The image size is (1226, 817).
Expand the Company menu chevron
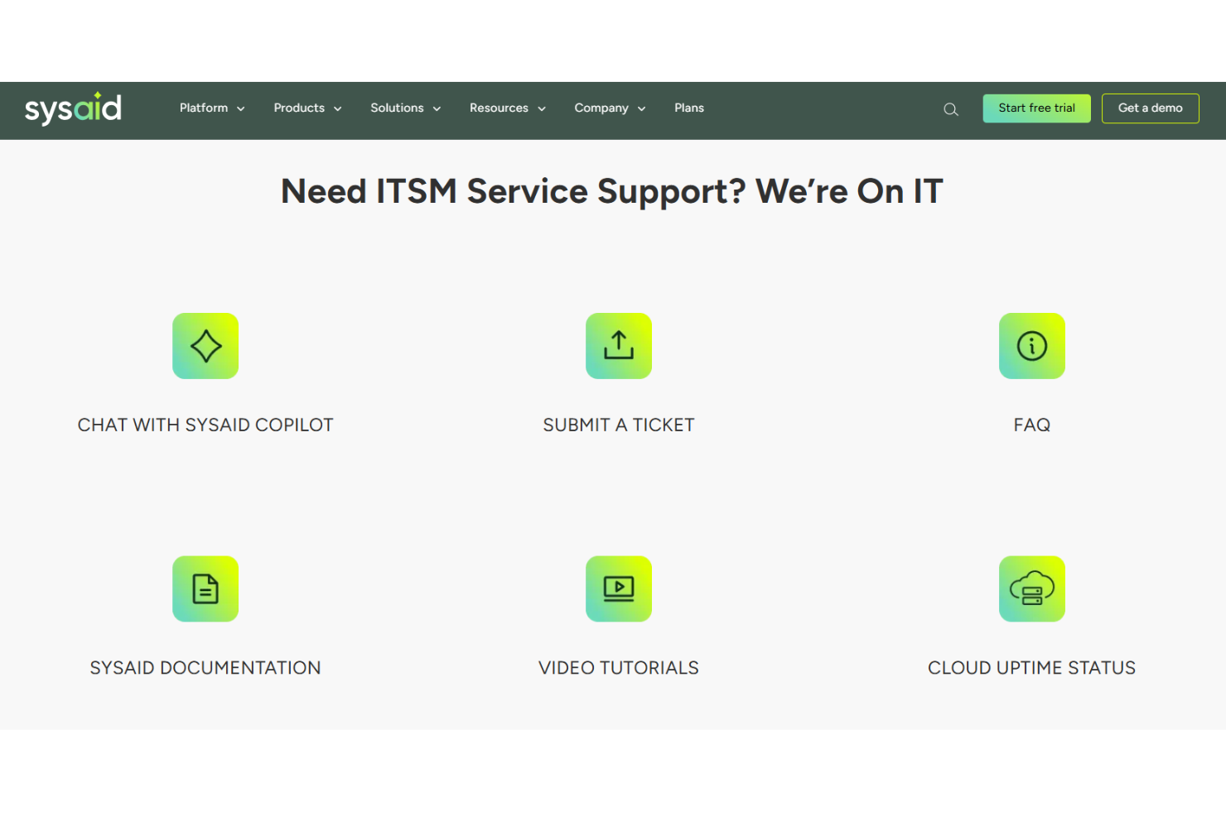[x=642, y=108]
